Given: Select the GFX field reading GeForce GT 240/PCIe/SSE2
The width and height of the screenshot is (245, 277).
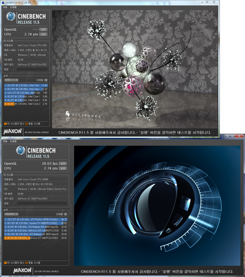Looking at the screenshot, I should click(42, 199).
